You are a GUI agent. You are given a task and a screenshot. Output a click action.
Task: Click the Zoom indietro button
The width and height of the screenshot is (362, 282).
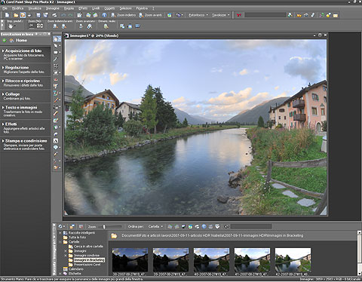coord(123,15)
